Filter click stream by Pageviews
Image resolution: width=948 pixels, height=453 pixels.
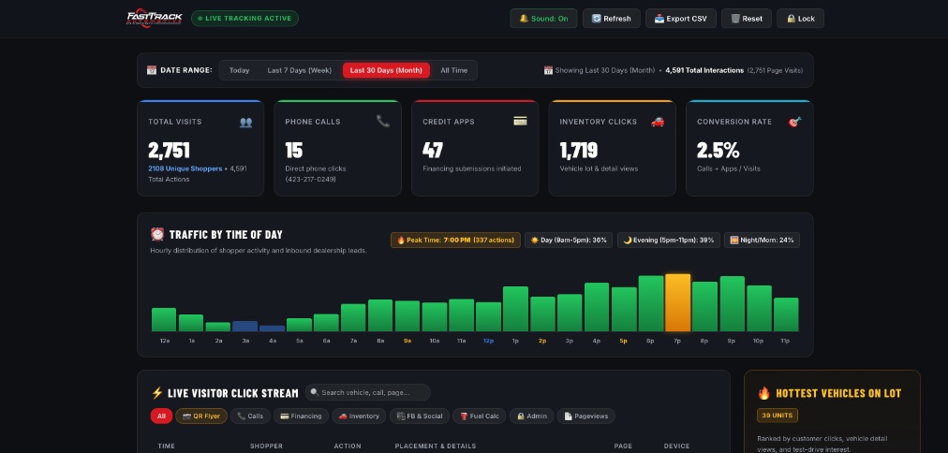(x=585, y=416)
